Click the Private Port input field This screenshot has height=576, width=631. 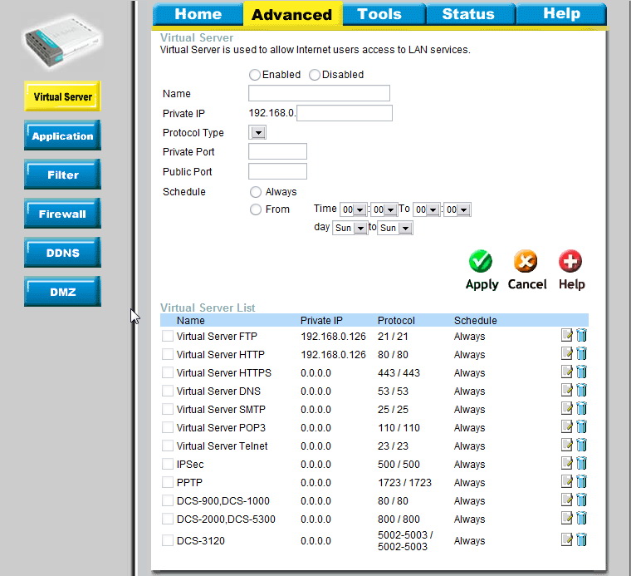[277, 151]
